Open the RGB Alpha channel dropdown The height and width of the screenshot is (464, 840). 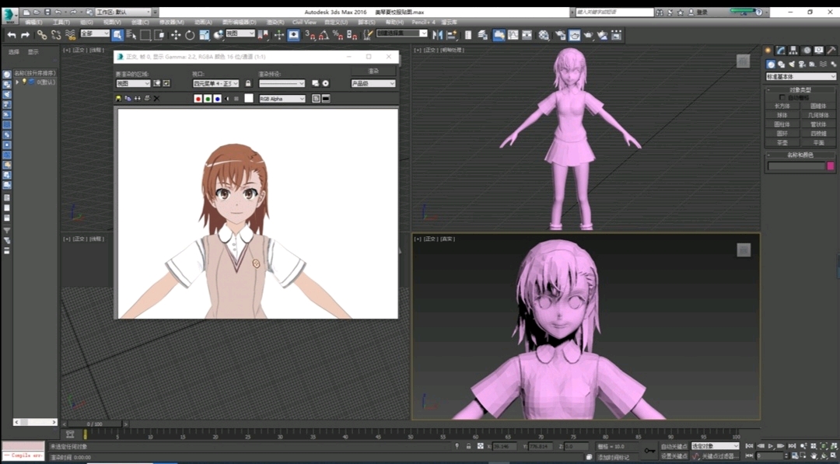coord(282,99)
